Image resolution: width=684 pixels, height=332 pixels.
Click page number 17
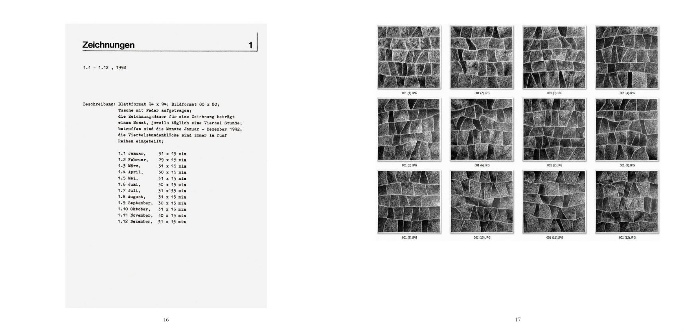(518, 320)
